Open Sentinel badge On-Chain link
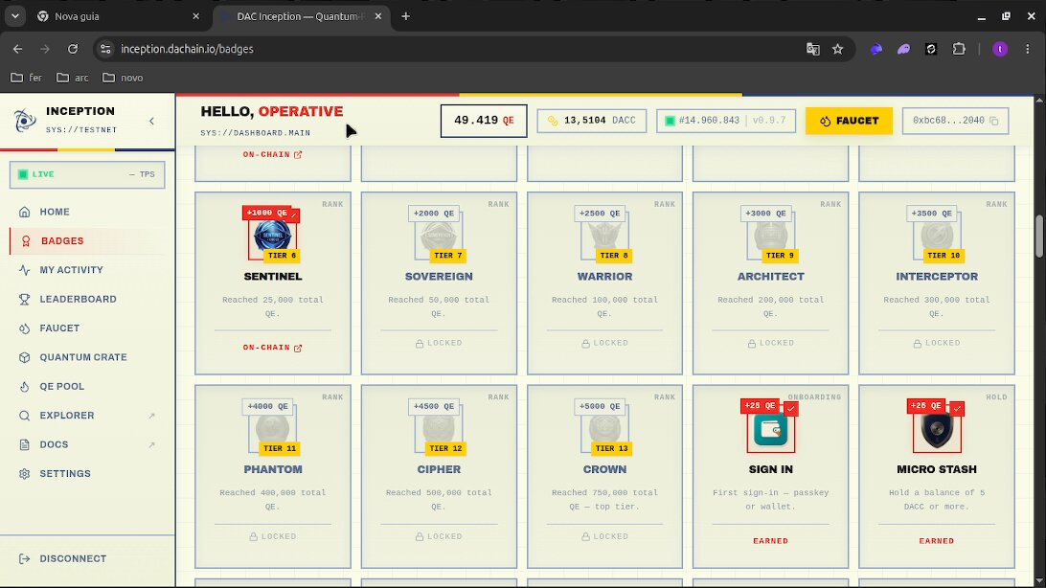 tap(272, 348)
